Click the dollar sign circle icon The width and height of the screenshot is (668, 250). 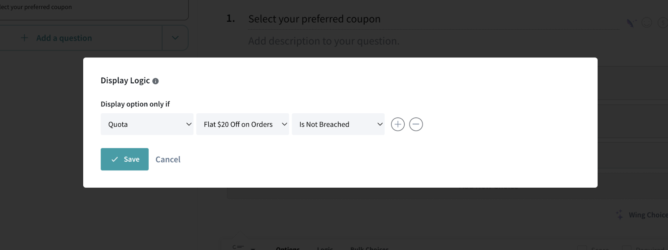tap(663, 23)
